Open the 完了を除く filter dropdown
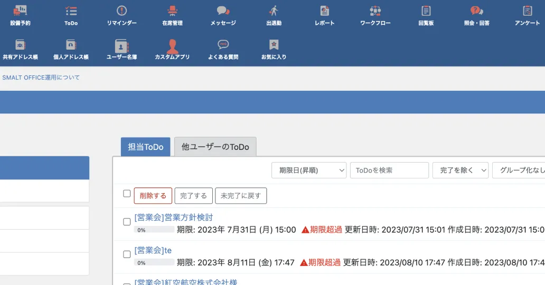Screen dimensions: 545x285 click(460, 170)
